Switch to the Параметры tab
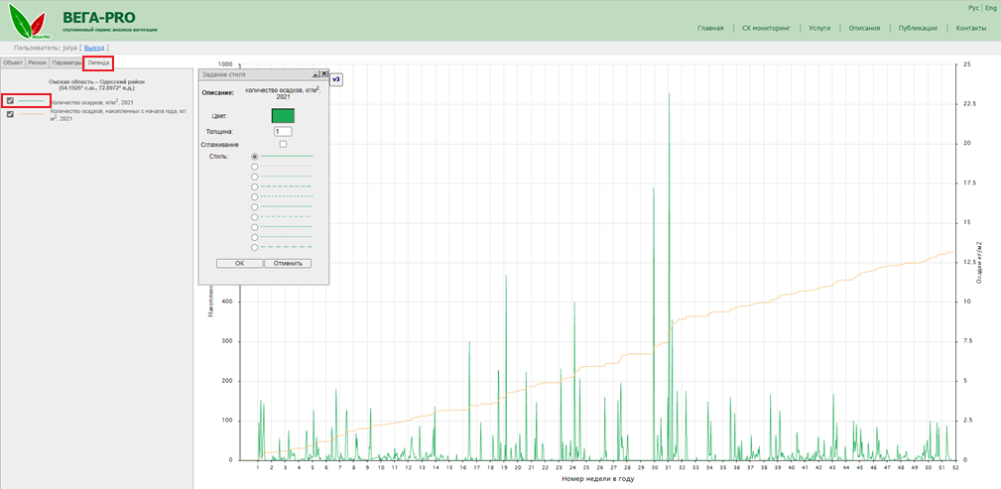This screenshot has width=1001, height=489. pos(66,62)
